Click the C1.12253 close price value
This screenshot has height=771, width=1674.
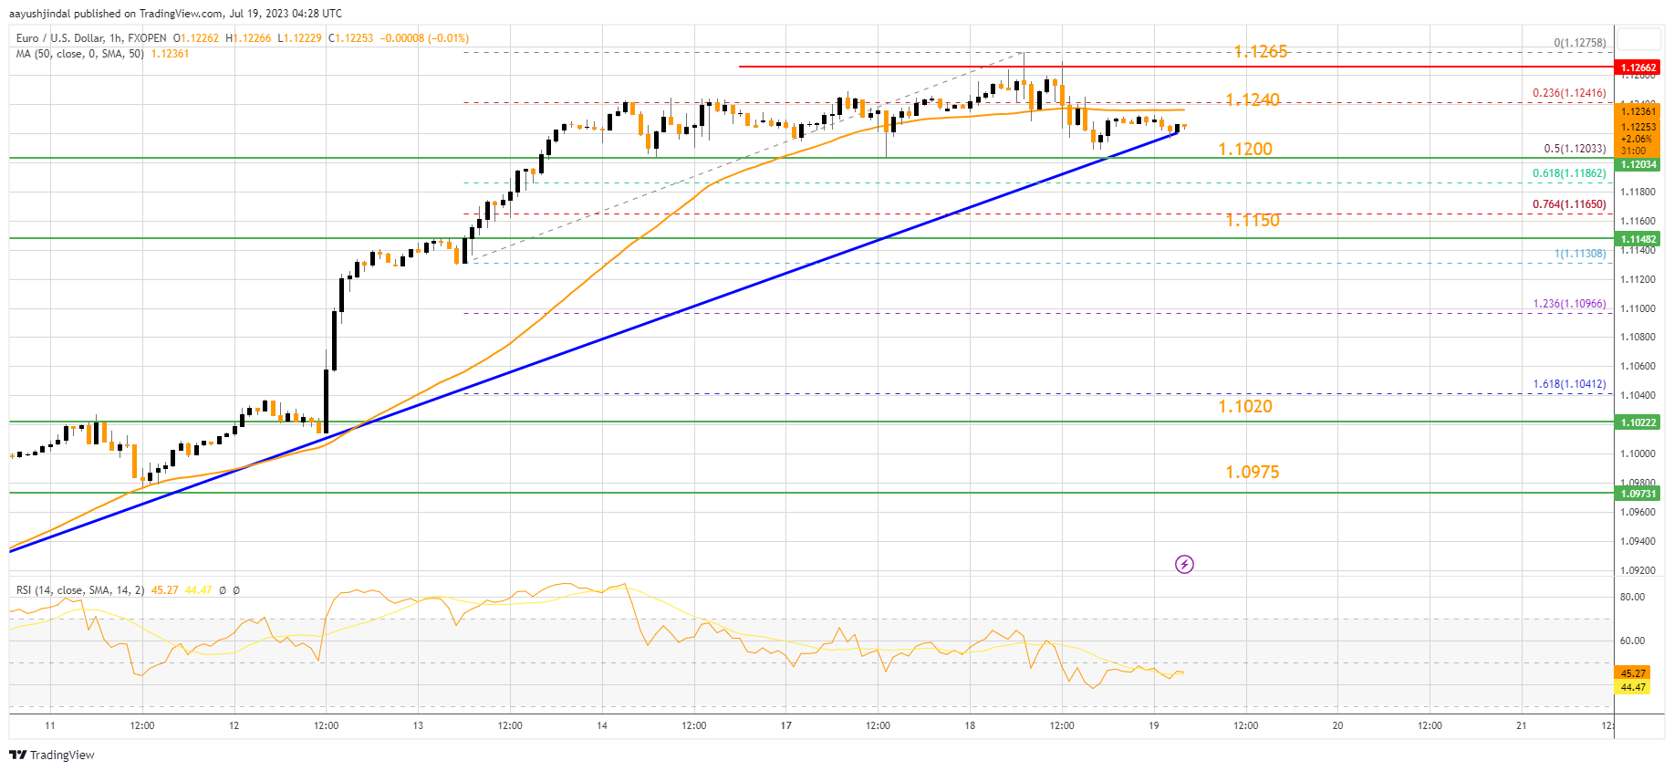coord(350,38)
